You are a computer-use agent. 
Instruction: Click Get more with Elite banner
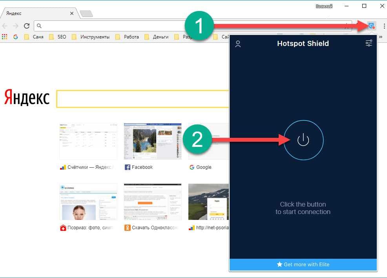click(303, 264)
